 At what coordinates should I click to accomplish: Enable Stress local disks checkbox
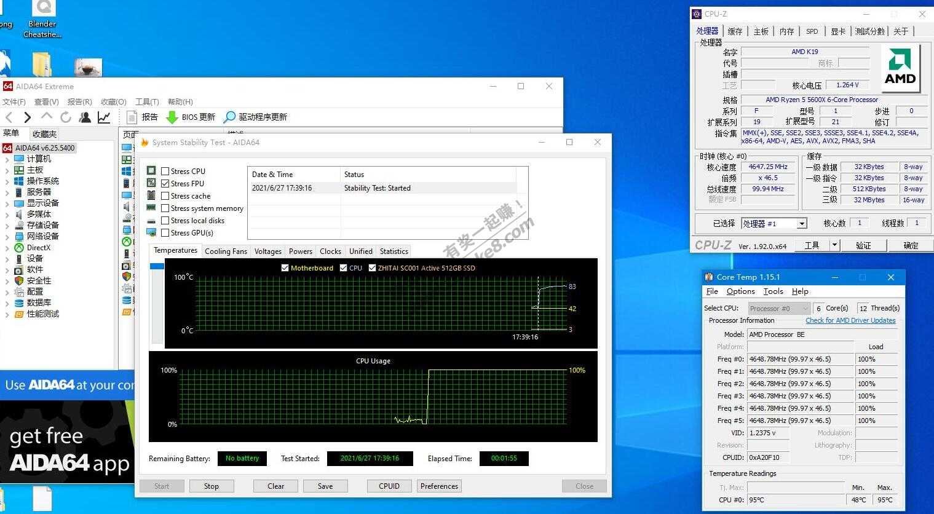[x=165, y=220]
